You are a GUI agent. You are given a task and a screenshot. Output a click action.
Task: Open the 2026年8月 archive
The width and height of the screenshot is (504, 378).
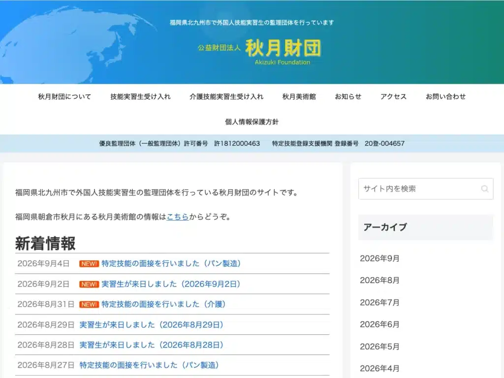(379, 280)
